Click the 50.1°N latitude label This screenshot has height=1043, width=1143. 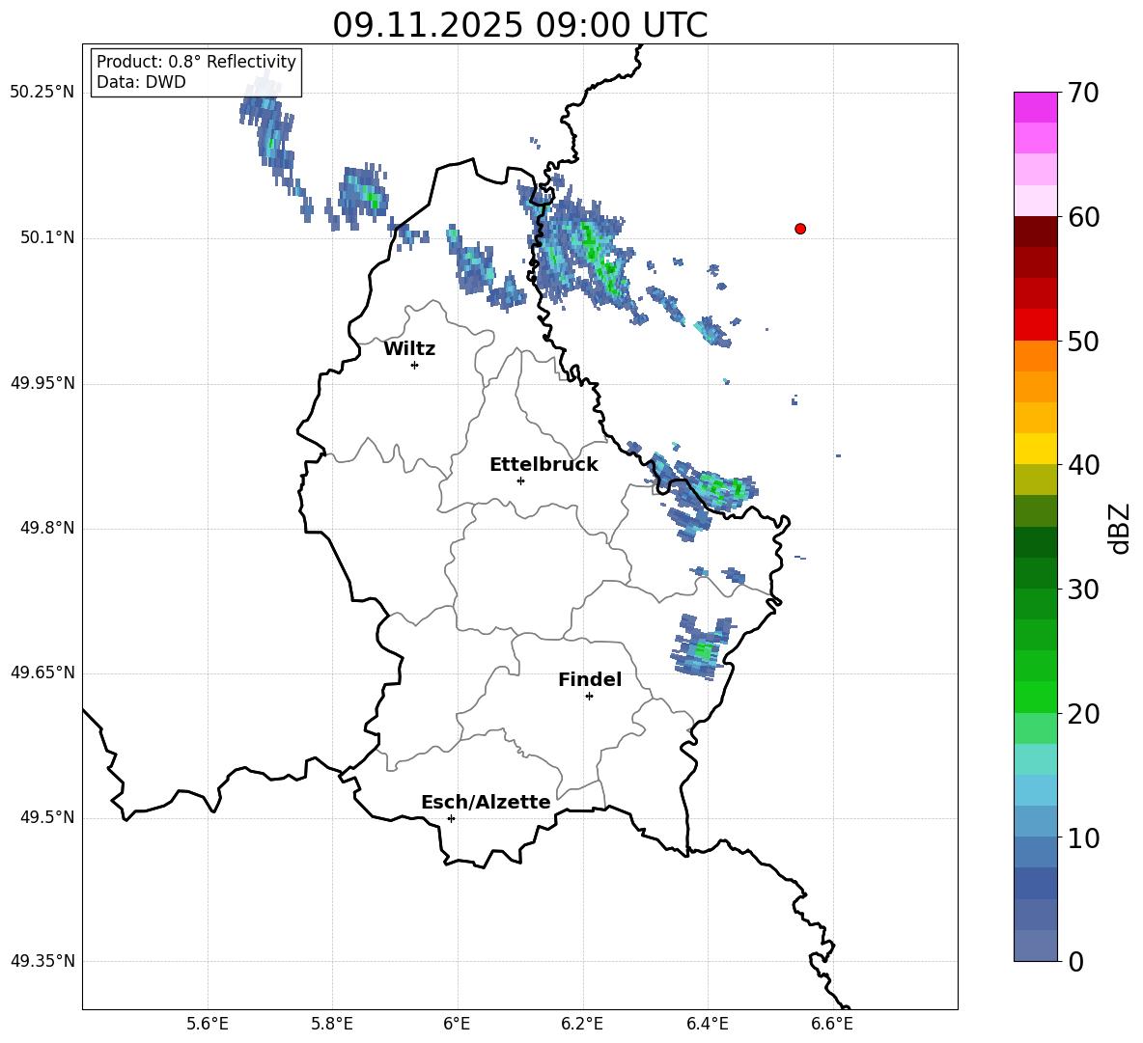point(47,237)
